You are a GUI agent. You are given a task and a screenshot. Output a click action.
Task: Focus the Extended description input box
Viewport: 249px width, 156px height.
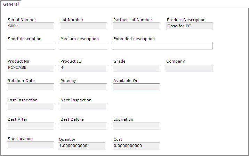click(x=163, y=46)
